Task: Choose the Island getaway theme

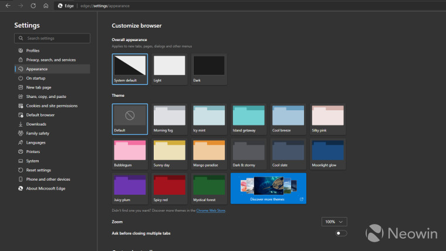Action: (248, 119)
